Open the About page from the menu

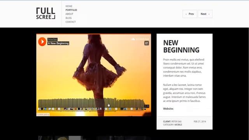click(x=69, y=14)
